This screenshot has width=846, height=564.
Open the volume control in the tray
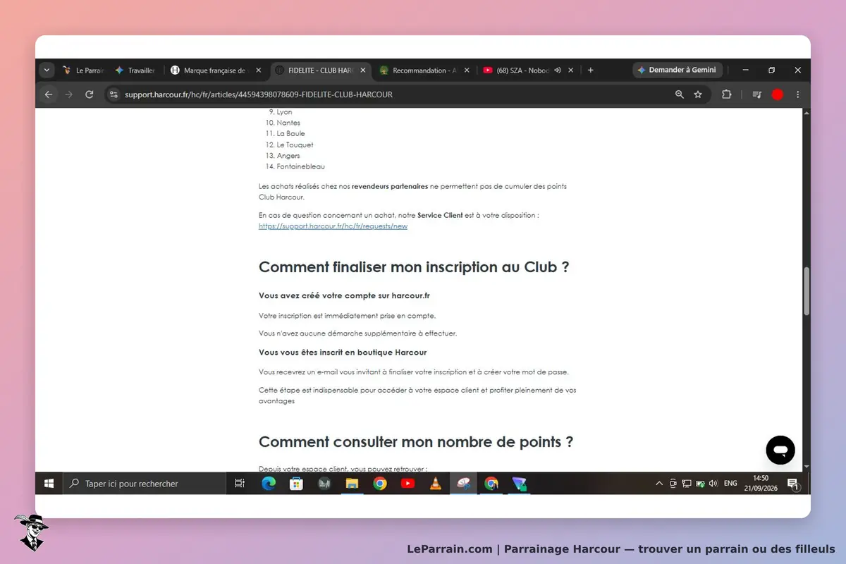click(x=713, y=484)
